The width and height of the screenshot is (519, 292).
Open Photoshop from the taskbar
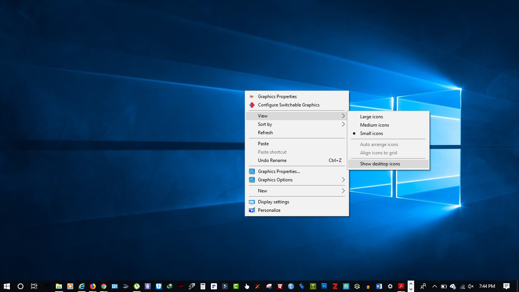(324, 286)
